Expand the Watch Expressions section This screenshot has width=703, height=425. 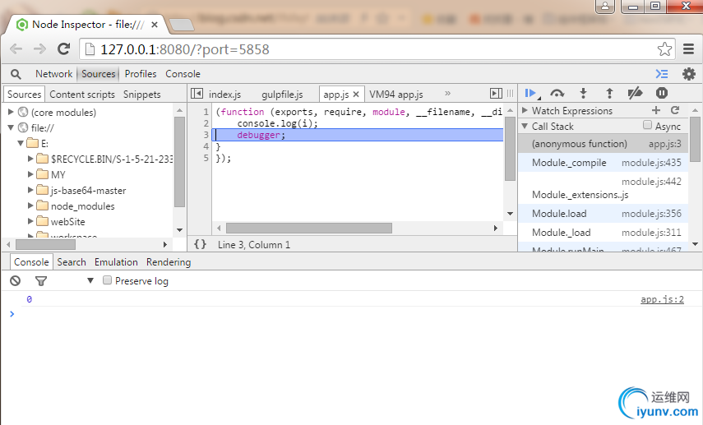[525, 110]
